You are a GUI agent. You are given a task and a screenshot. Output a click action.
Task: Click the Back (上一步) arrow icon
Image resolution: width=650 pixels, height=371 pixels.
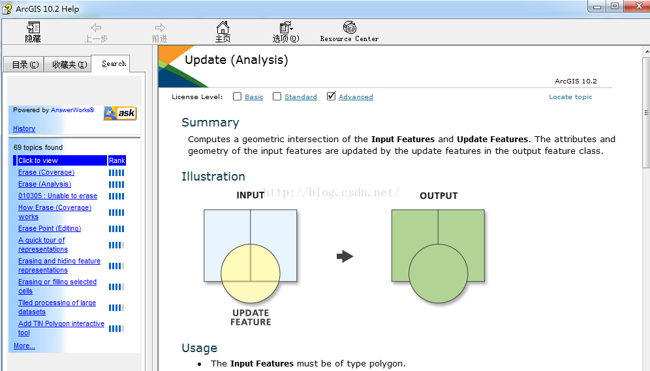pyautogui.click(x=96, y=28)
